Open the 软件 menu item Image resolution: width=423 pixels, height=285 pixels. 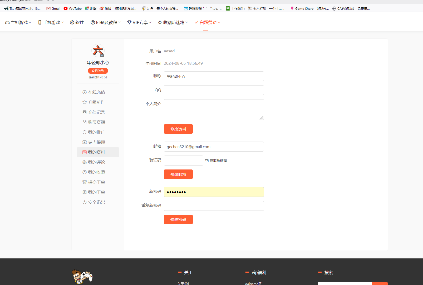click(77, 23)
